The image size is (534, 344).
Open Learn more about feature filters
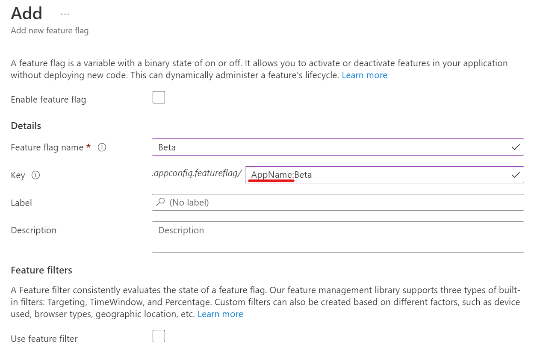click(x=220, y=314)
